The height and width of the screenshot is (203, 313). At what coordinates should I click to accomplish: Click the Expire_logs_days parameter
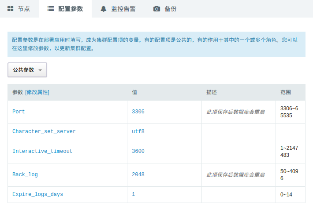tap(37, 194)
